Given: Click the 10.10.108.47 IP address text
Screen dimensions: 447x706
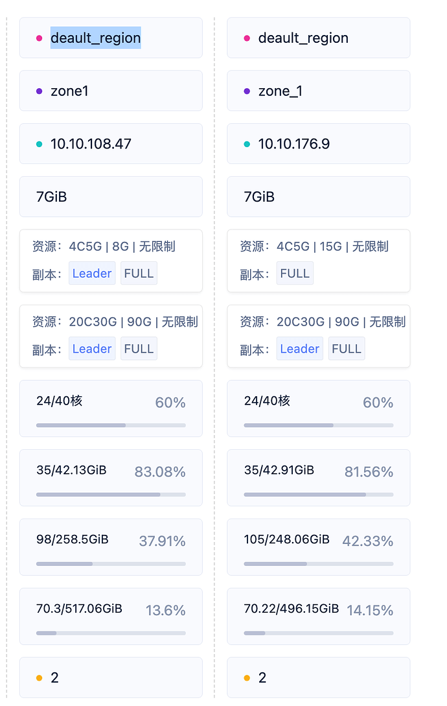Looking at the screenshot, I should [91, 144].
